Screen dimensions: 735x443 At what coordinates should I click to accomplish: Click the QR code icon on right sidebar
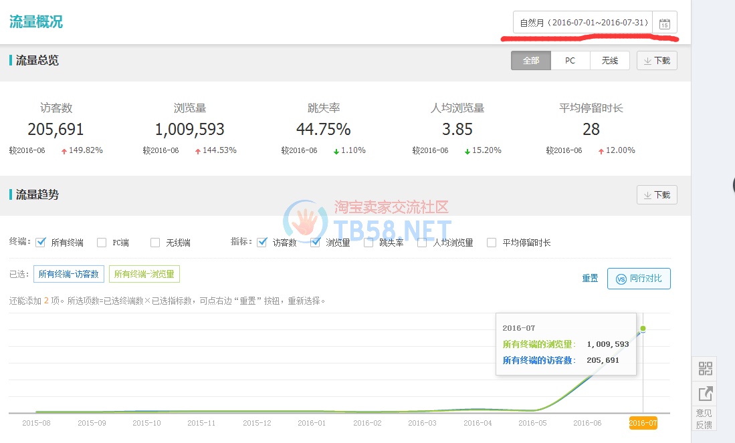[x=705, y=368]
